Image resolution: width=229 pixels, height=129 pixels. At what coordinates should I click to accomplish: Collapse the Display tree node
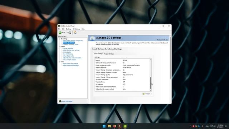pos(59,47)
